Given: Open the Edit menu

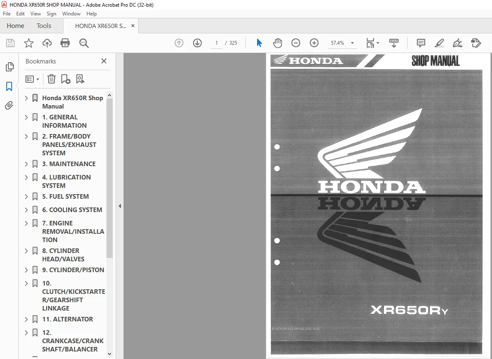Looking at the screenshot, I should click(20, 14).
